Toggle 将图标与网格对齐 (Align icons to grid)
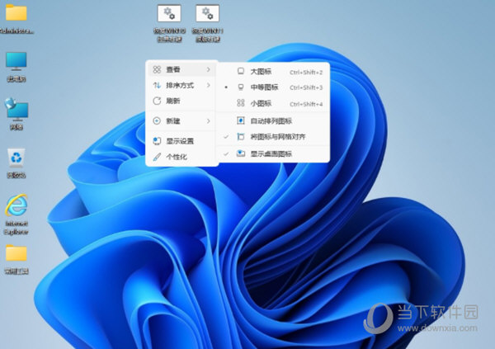Screen dimensions: 495x349 273,137
